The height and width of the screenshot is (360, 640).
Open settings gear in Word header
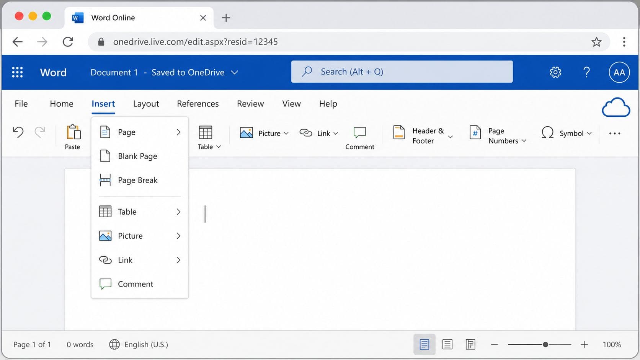point(555,72)
